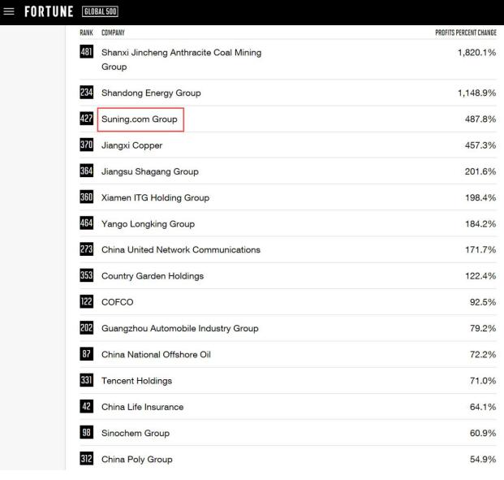Image resolution: width=504 pixels, height=480 pixels.
Task: Click the Global 500 badge
Action: (x=100, y=11)
